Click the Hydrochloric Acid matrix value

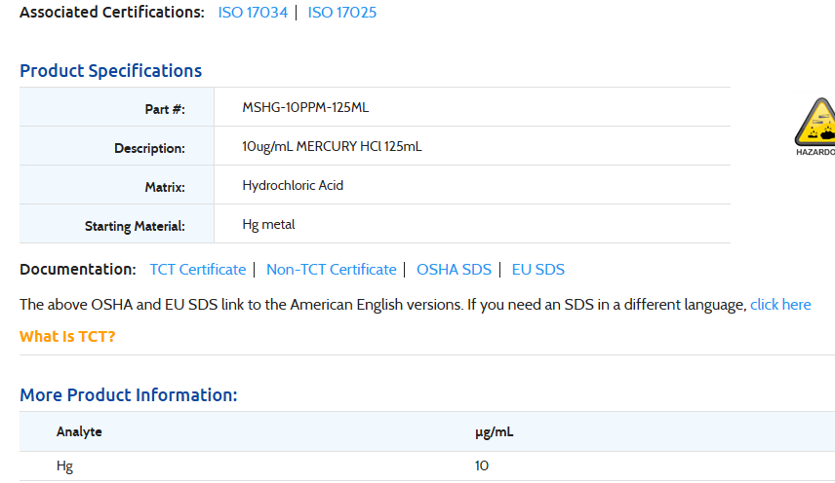coord(293,185)
